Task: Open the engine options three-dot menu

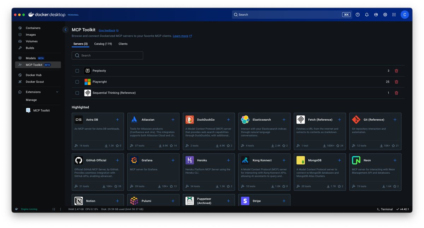Action: click(x=61, y=209)
